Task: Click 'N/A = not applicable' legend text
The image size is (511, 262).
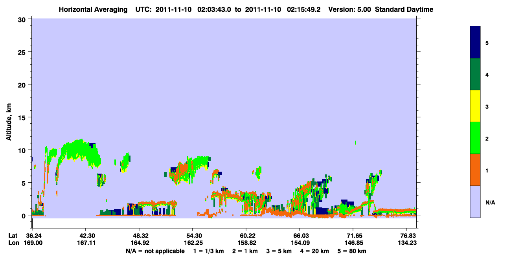Action: pyautogui.click(x=155, y=251)
